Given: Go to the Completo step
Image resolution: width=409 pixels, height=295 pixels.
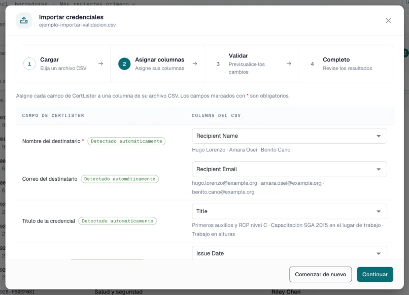Looking at the screenshot, I should (346, 64).
